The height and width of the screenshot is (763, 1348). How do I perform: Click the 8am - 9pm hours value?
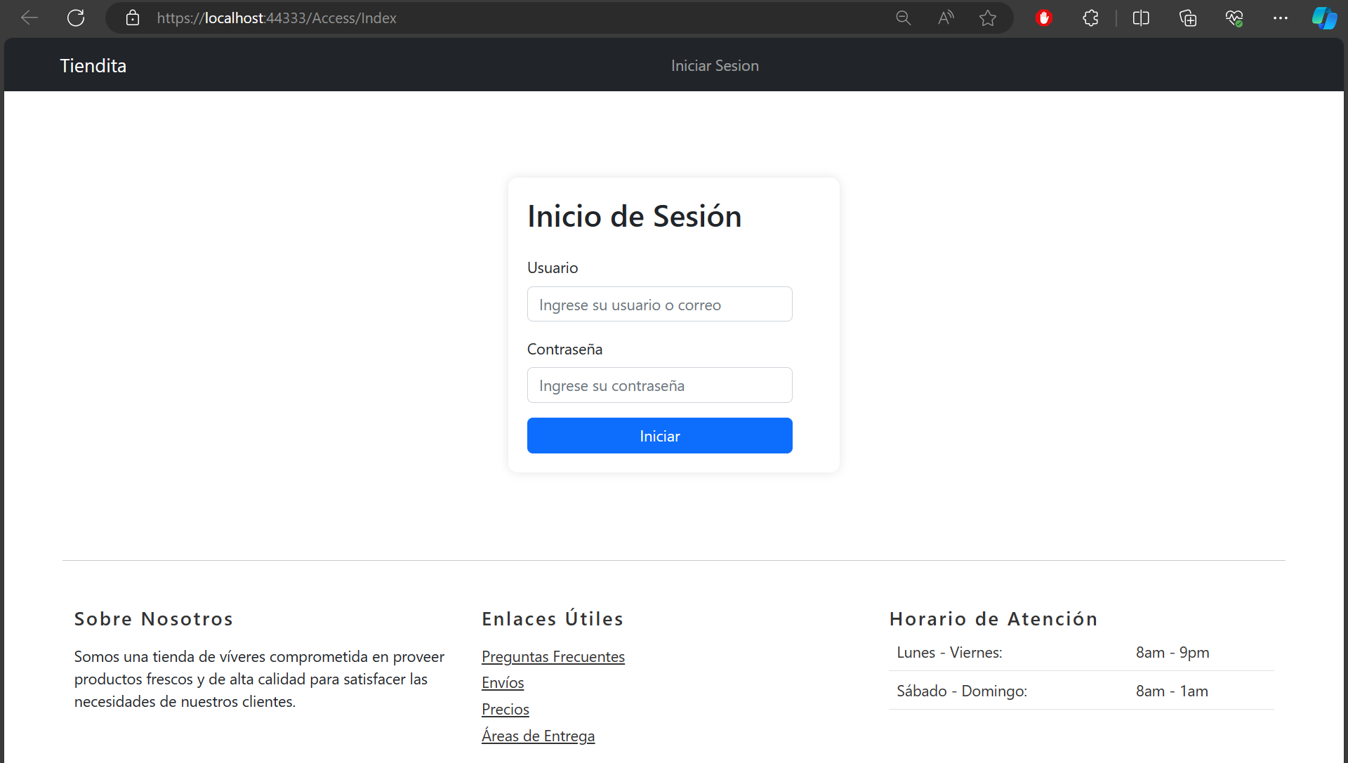tap(1172, 653)
